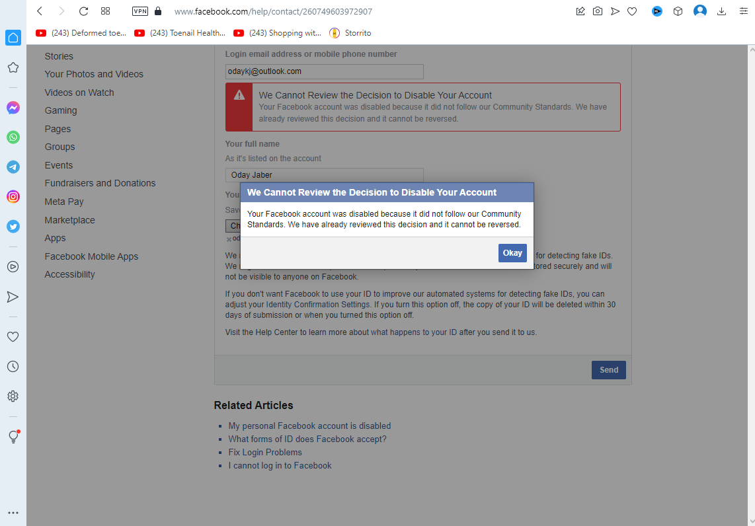This screenshot has height=526, width=755.
Task: Click the login email address input field
Action: (324, 71)
